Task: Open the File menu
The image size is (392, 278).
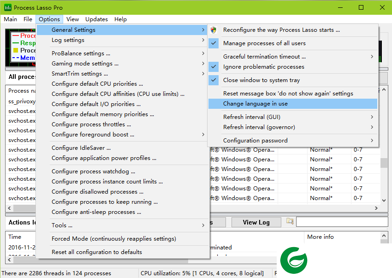Action: click(x=28, y=19)
